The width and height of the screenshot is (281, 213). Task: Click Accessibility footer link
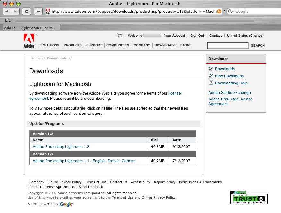[140, 182]
